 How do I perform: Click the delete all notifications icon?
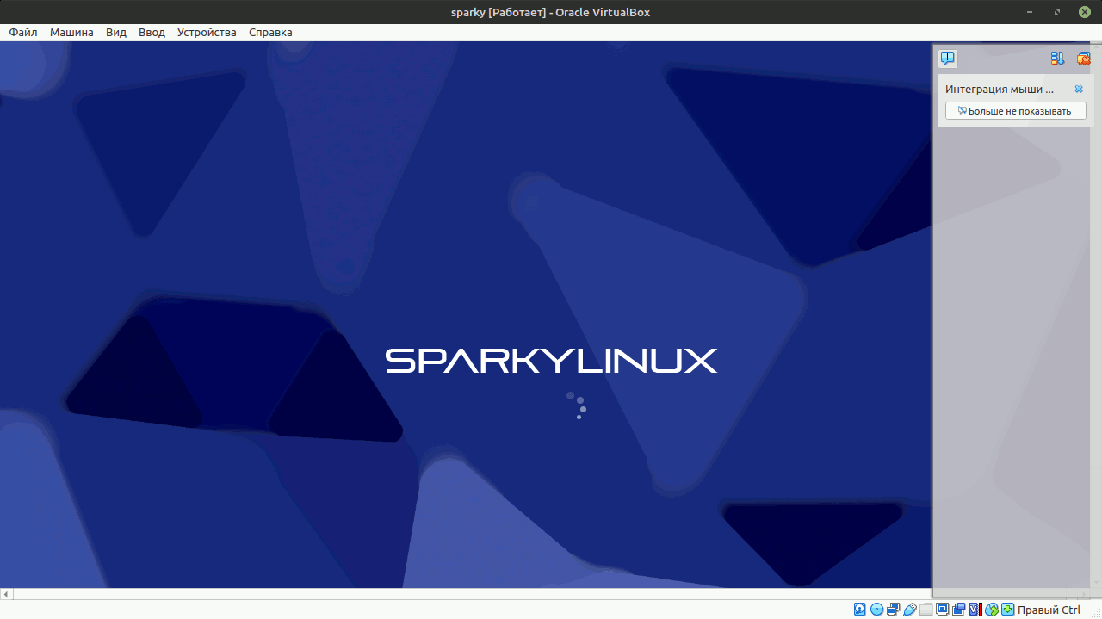pos(1084,59)
